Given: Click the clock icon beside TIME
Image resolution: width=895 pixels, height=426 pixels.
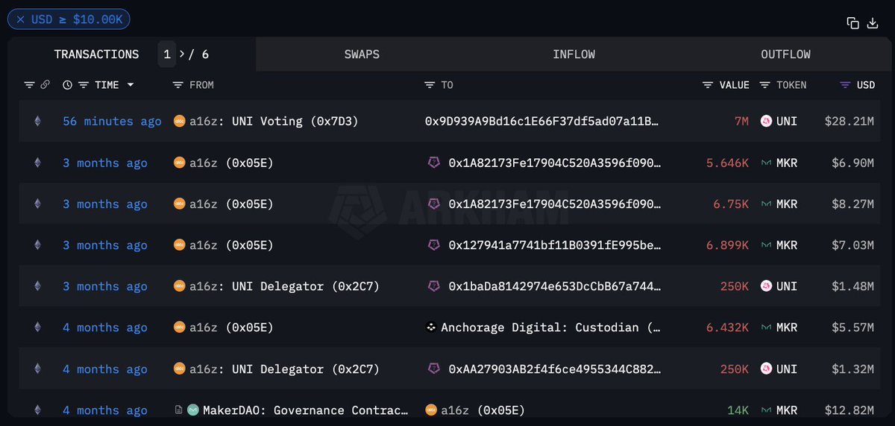Looking at the screenshot, I should [67, 85].
